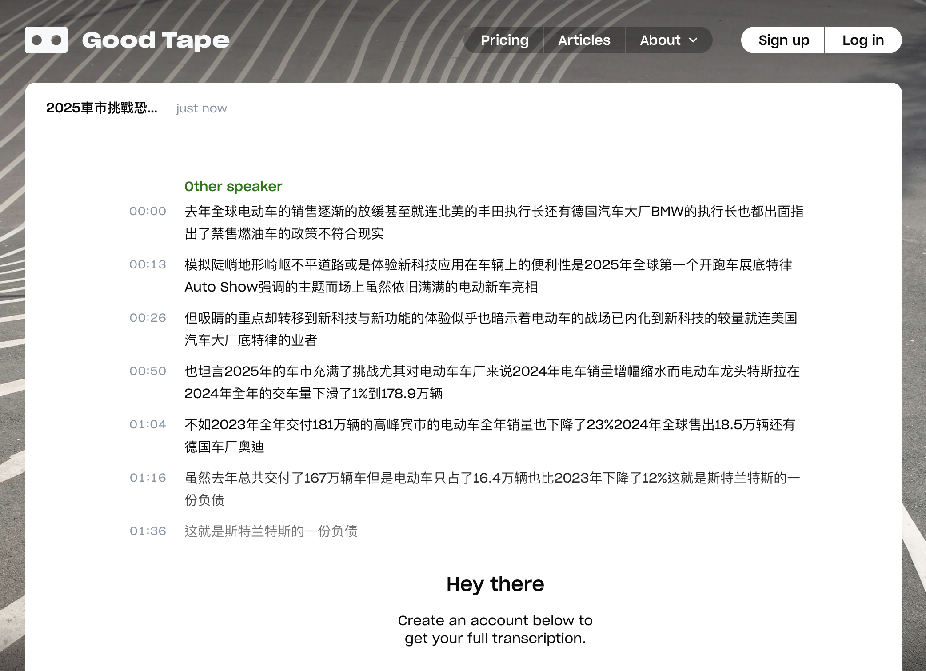Viewport: 926px width, 671px height.
Task: Click the faded line 这就是斯特兰特斯的一份负债
Action: (x=271, y=531)
